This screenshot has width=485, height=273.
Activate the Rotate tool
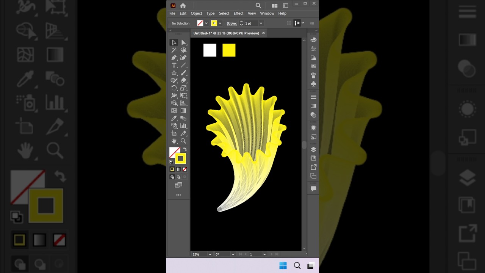point(174,88)
